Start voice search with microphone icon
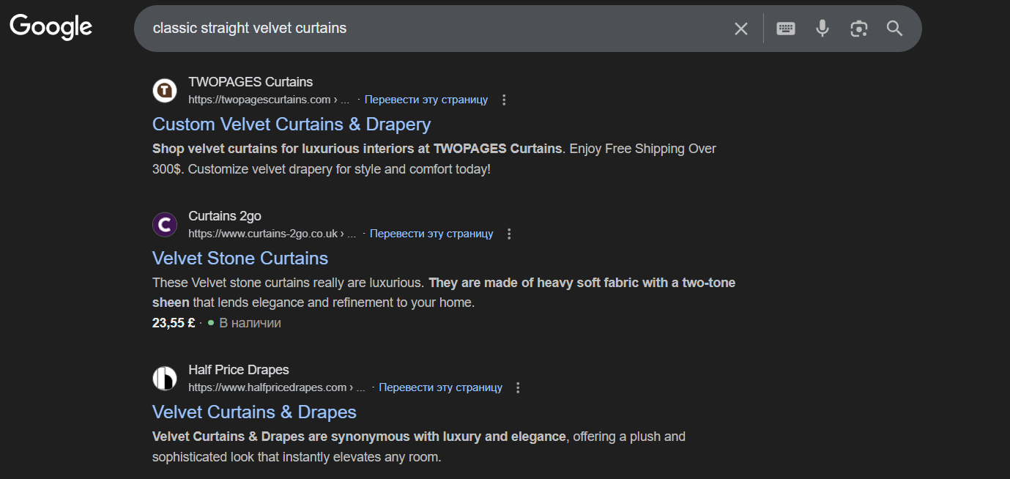This screenshot has height=479, width=1010. [823, 29]
